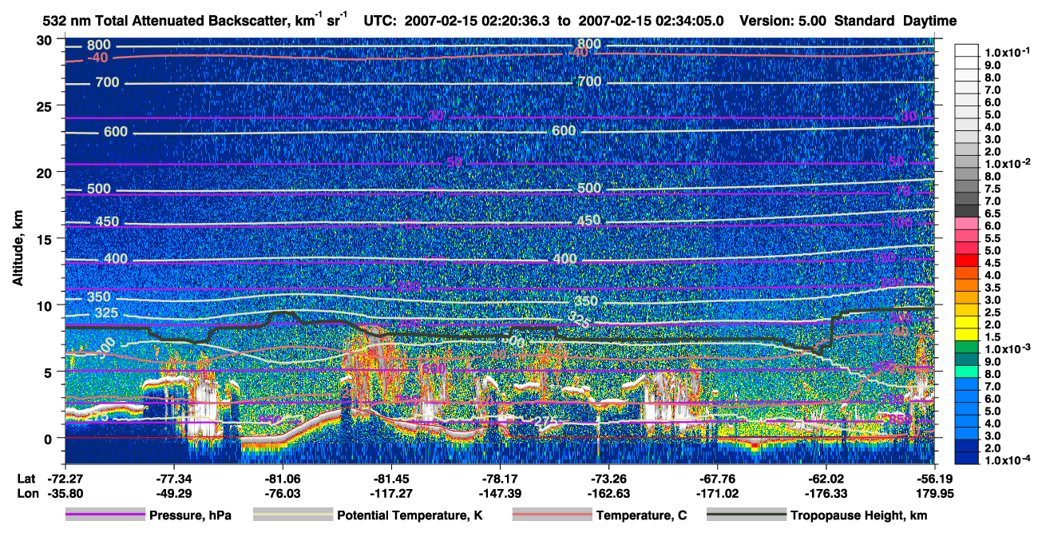Click the altitude axis tick label 0

point(50,438)
